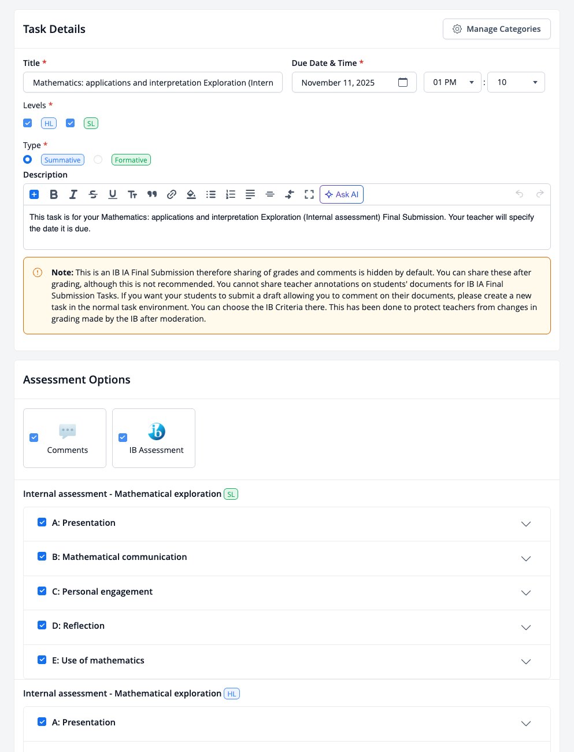Uncheck the HL level checkbox
The image size is (574, 752).
[x=27, y=123]
